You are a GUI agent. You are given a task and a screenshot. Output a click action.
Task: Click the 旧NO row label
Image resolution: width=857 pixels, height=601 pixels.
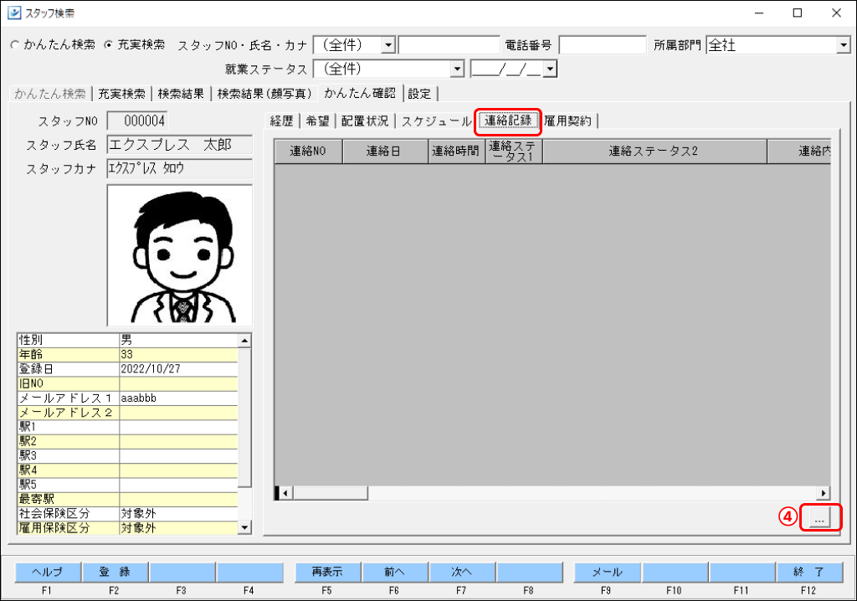(x=69, y=383)
